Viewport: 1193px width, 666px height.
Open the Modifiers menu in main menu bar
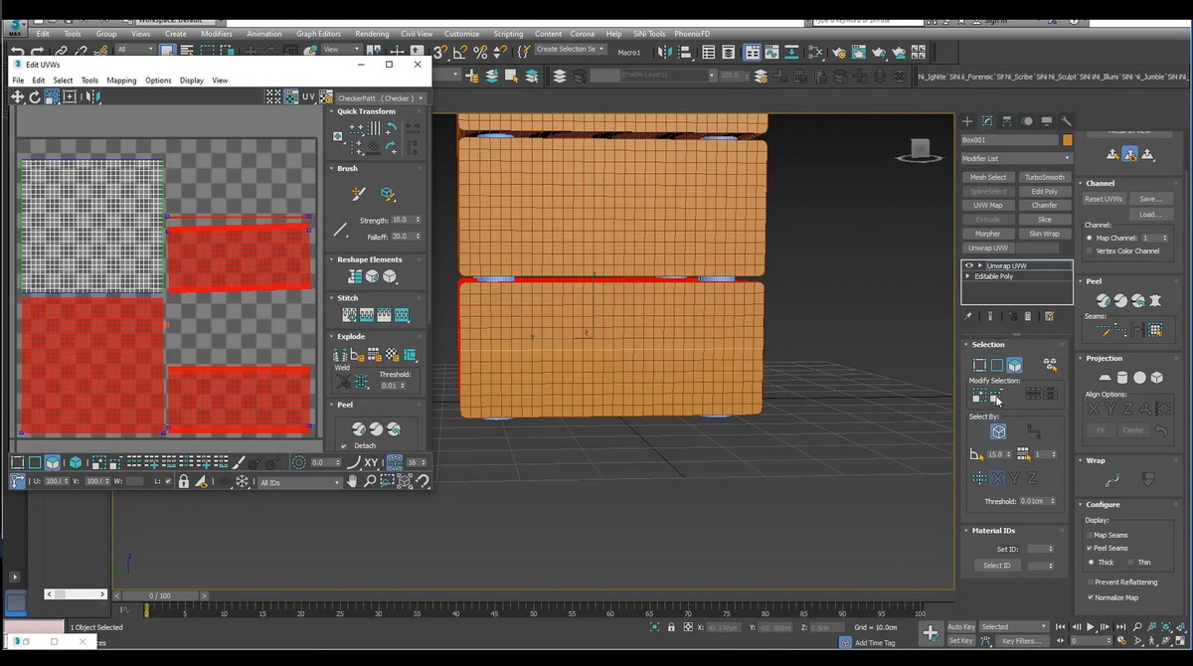click(217, 34)
